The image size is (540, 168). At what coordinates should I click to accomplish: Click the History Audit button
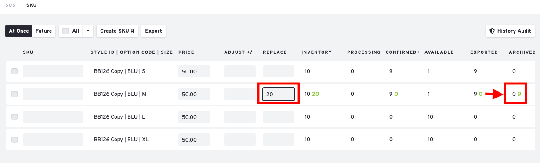(x=510, y=31)
